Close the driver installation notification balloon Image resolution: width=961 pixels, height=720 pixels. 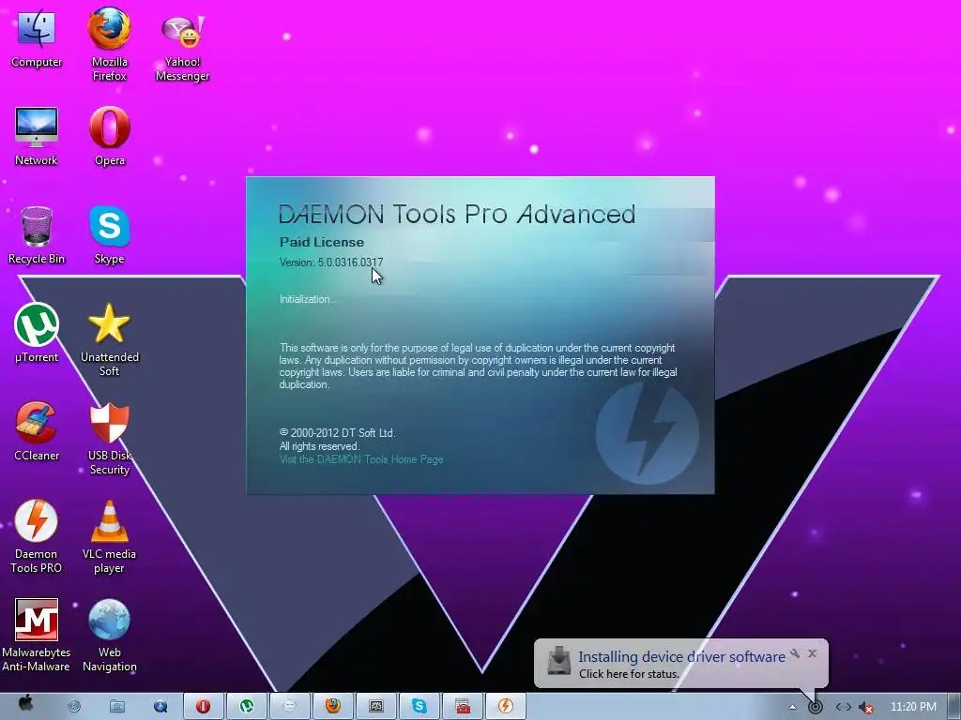coord(812,653)
